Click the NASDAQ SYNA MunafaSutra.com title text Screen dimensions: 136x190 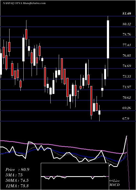point(24,3)
